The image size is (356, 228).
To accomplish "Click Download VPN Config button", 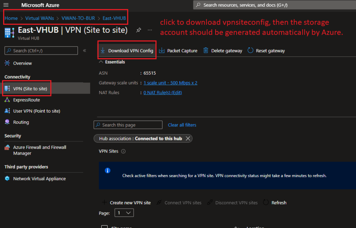I will pos(127,51).
